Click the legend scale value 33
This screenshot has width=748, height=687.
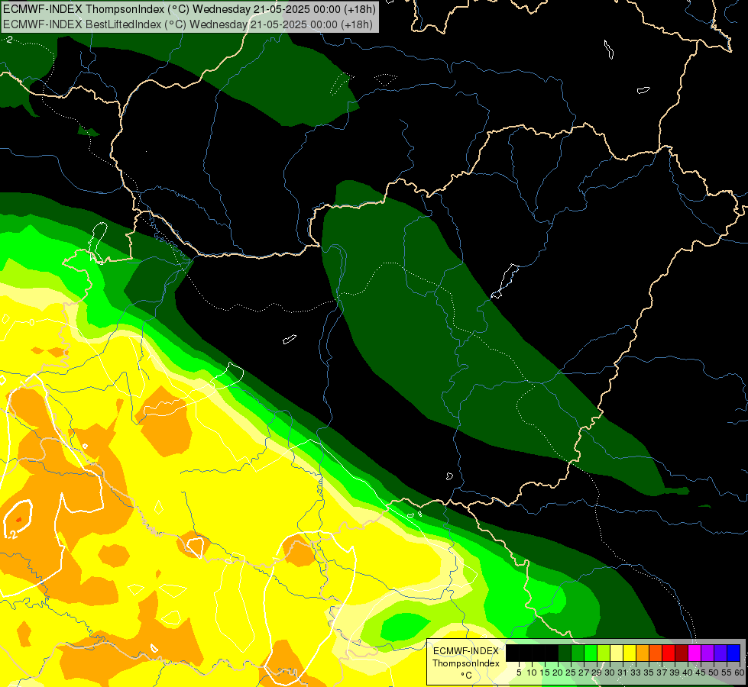tap(636, 672)
